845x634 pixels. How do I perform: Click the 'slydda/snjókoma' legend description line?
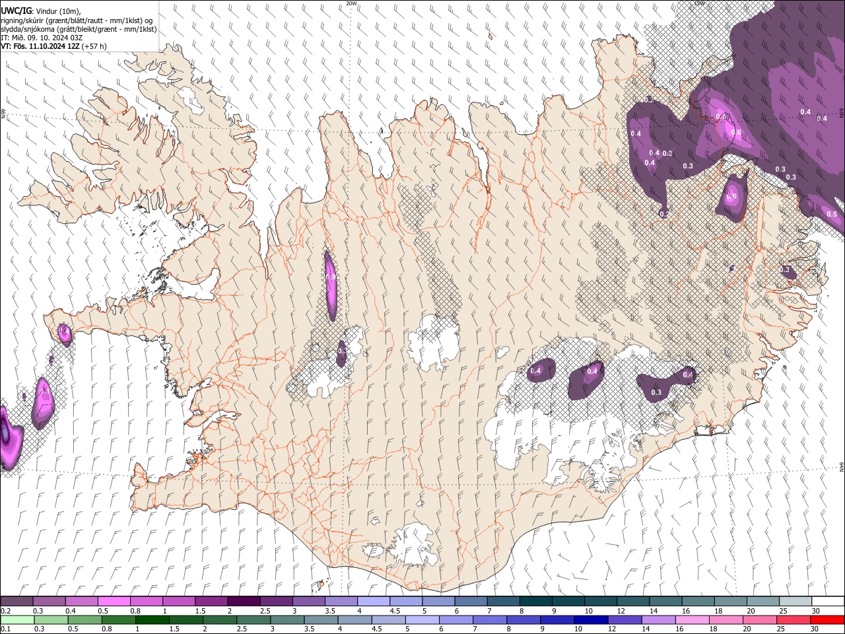tap(79, 29)
